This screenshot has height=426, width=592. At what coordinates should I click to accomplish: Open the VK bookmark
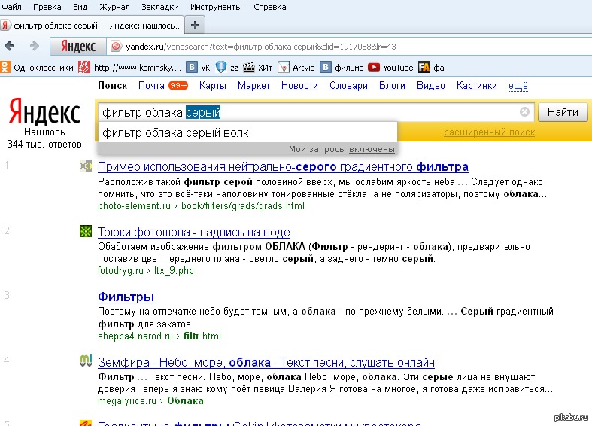pyautogui.click(x=199, y=68)
